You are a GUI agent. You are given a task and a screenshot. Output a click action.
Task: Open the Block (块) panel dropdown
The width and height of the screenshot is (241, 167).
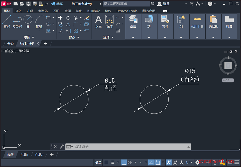tap(149, 38)
